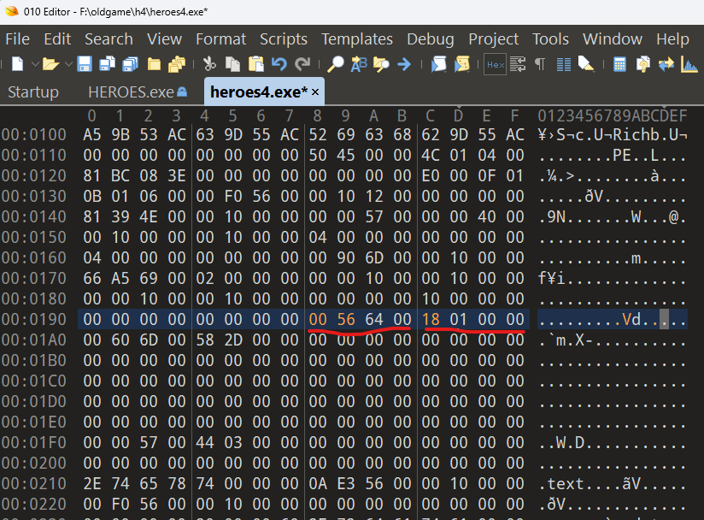Click byte 2E in row 00:0210
Viewport: 704px width, 520px height.
92,483
